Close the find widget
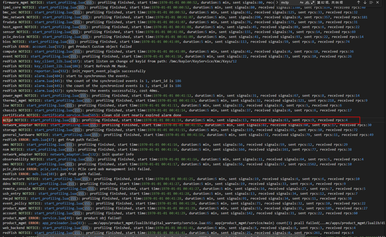The width and height of the screenshot is (386, 237). pyautogui.click(x=378, y=2)
